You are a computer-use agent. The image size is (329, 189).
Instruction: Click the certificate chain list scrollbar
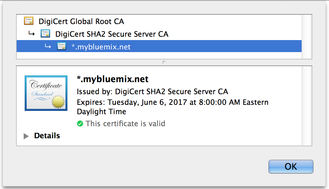[x=307, y=37]
